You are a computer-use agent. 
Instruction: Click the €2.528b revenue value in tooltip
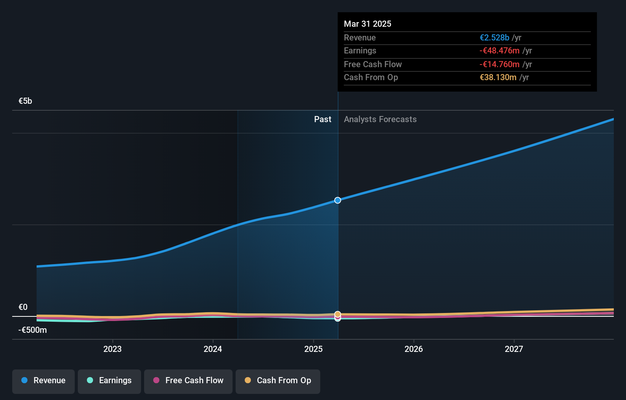point(494,37)
